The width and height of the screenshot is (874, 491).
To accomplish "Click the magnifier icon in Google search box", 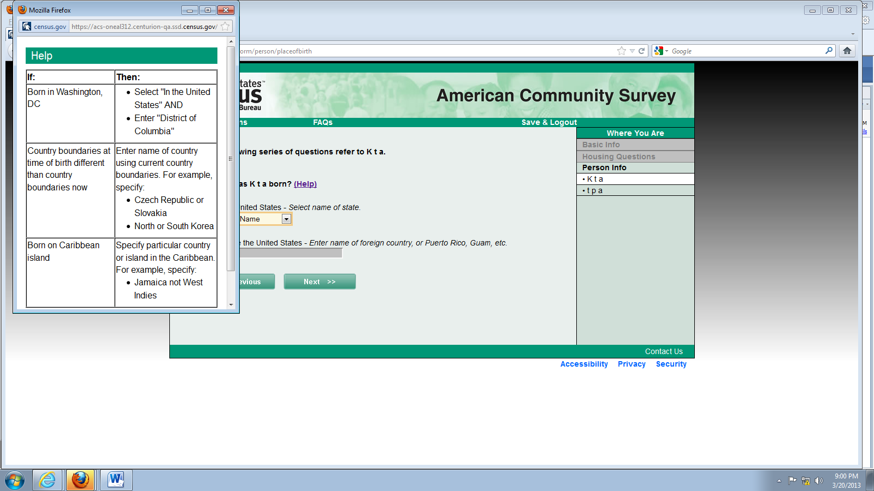I will point(829,51).
